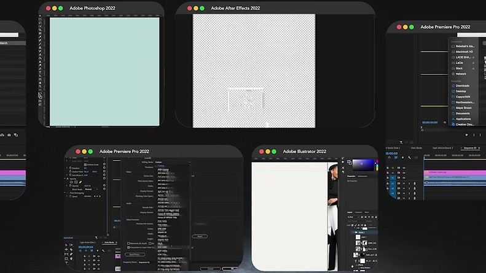Open Macintosh HD in the Finder sidebar

pos(464,52)
